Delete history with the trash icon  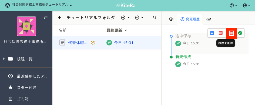[x=231, y=33]
